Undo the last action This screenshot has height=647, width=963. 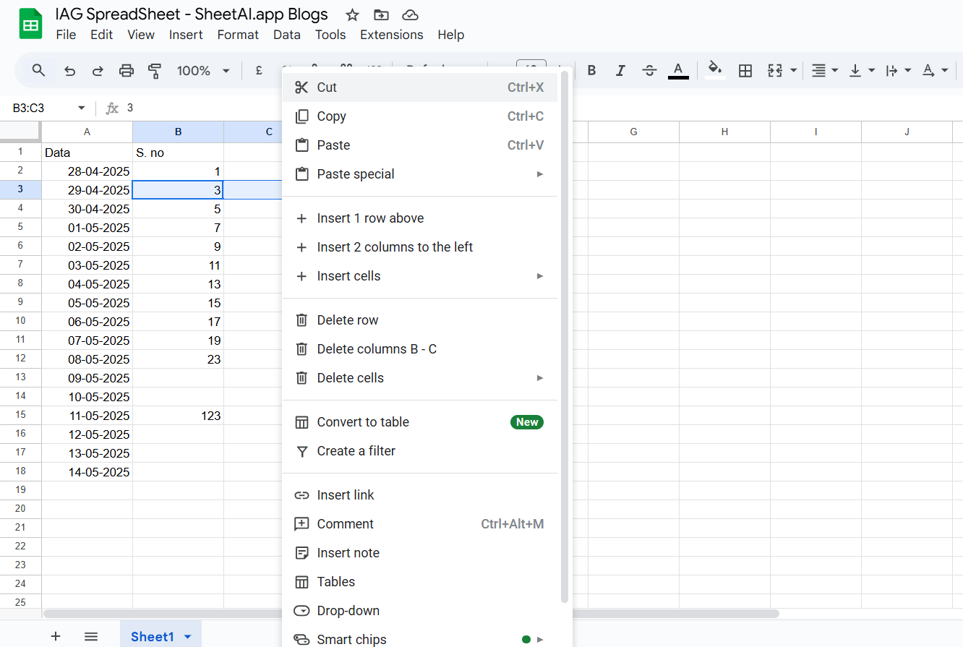[x=69, y=70]
